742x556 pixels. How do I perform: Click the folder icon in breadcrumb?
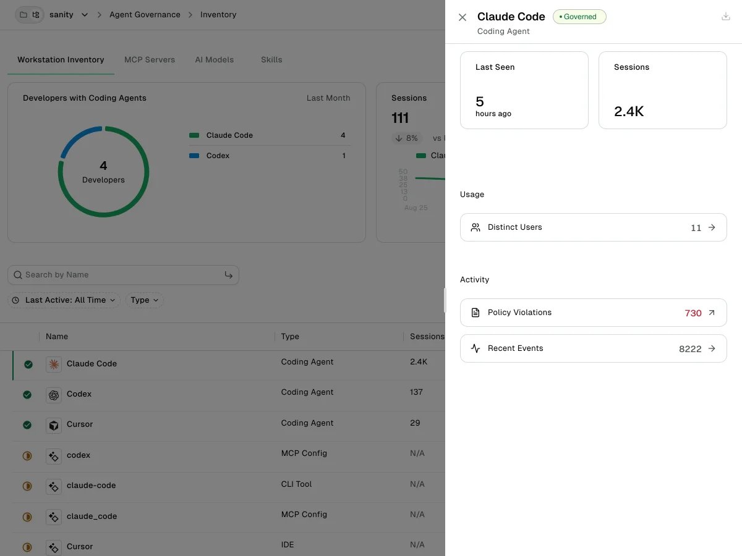tap(23, 14)
